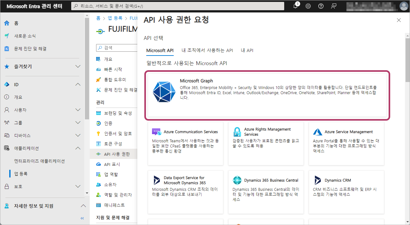This screenshot has width=410, height=225.
Task: Click the 보호 lock icon
Action: click(7, 186)
